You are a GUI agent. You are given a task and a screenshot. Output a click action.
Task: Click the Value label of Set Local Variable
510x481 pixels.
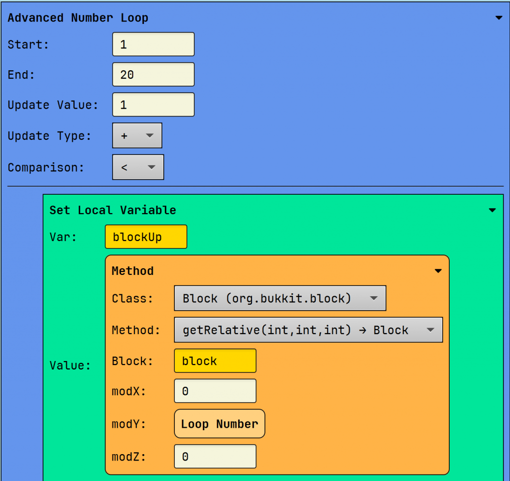pos(70,365)
